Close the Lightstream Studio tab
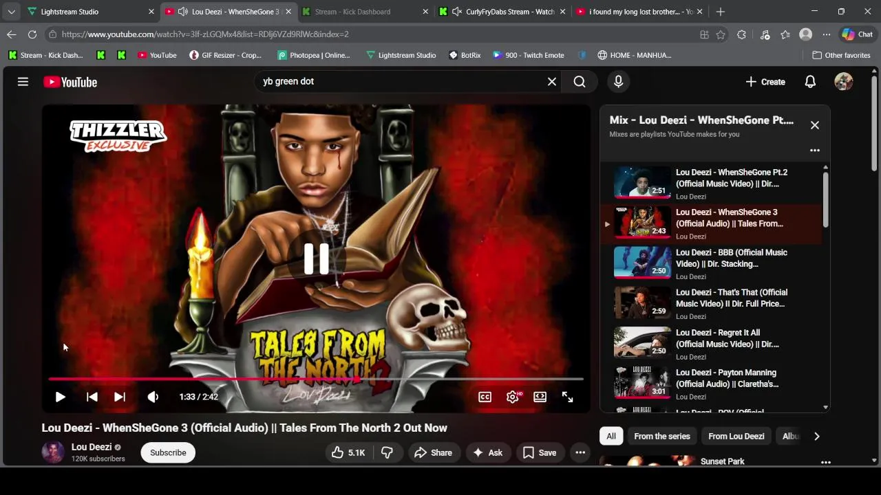Viewport: 881px width, 495px height. tap(151, 12)
